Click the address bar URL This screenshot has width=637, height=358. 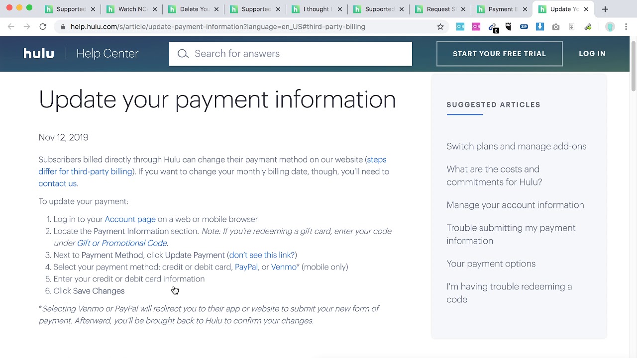point(218,27)
